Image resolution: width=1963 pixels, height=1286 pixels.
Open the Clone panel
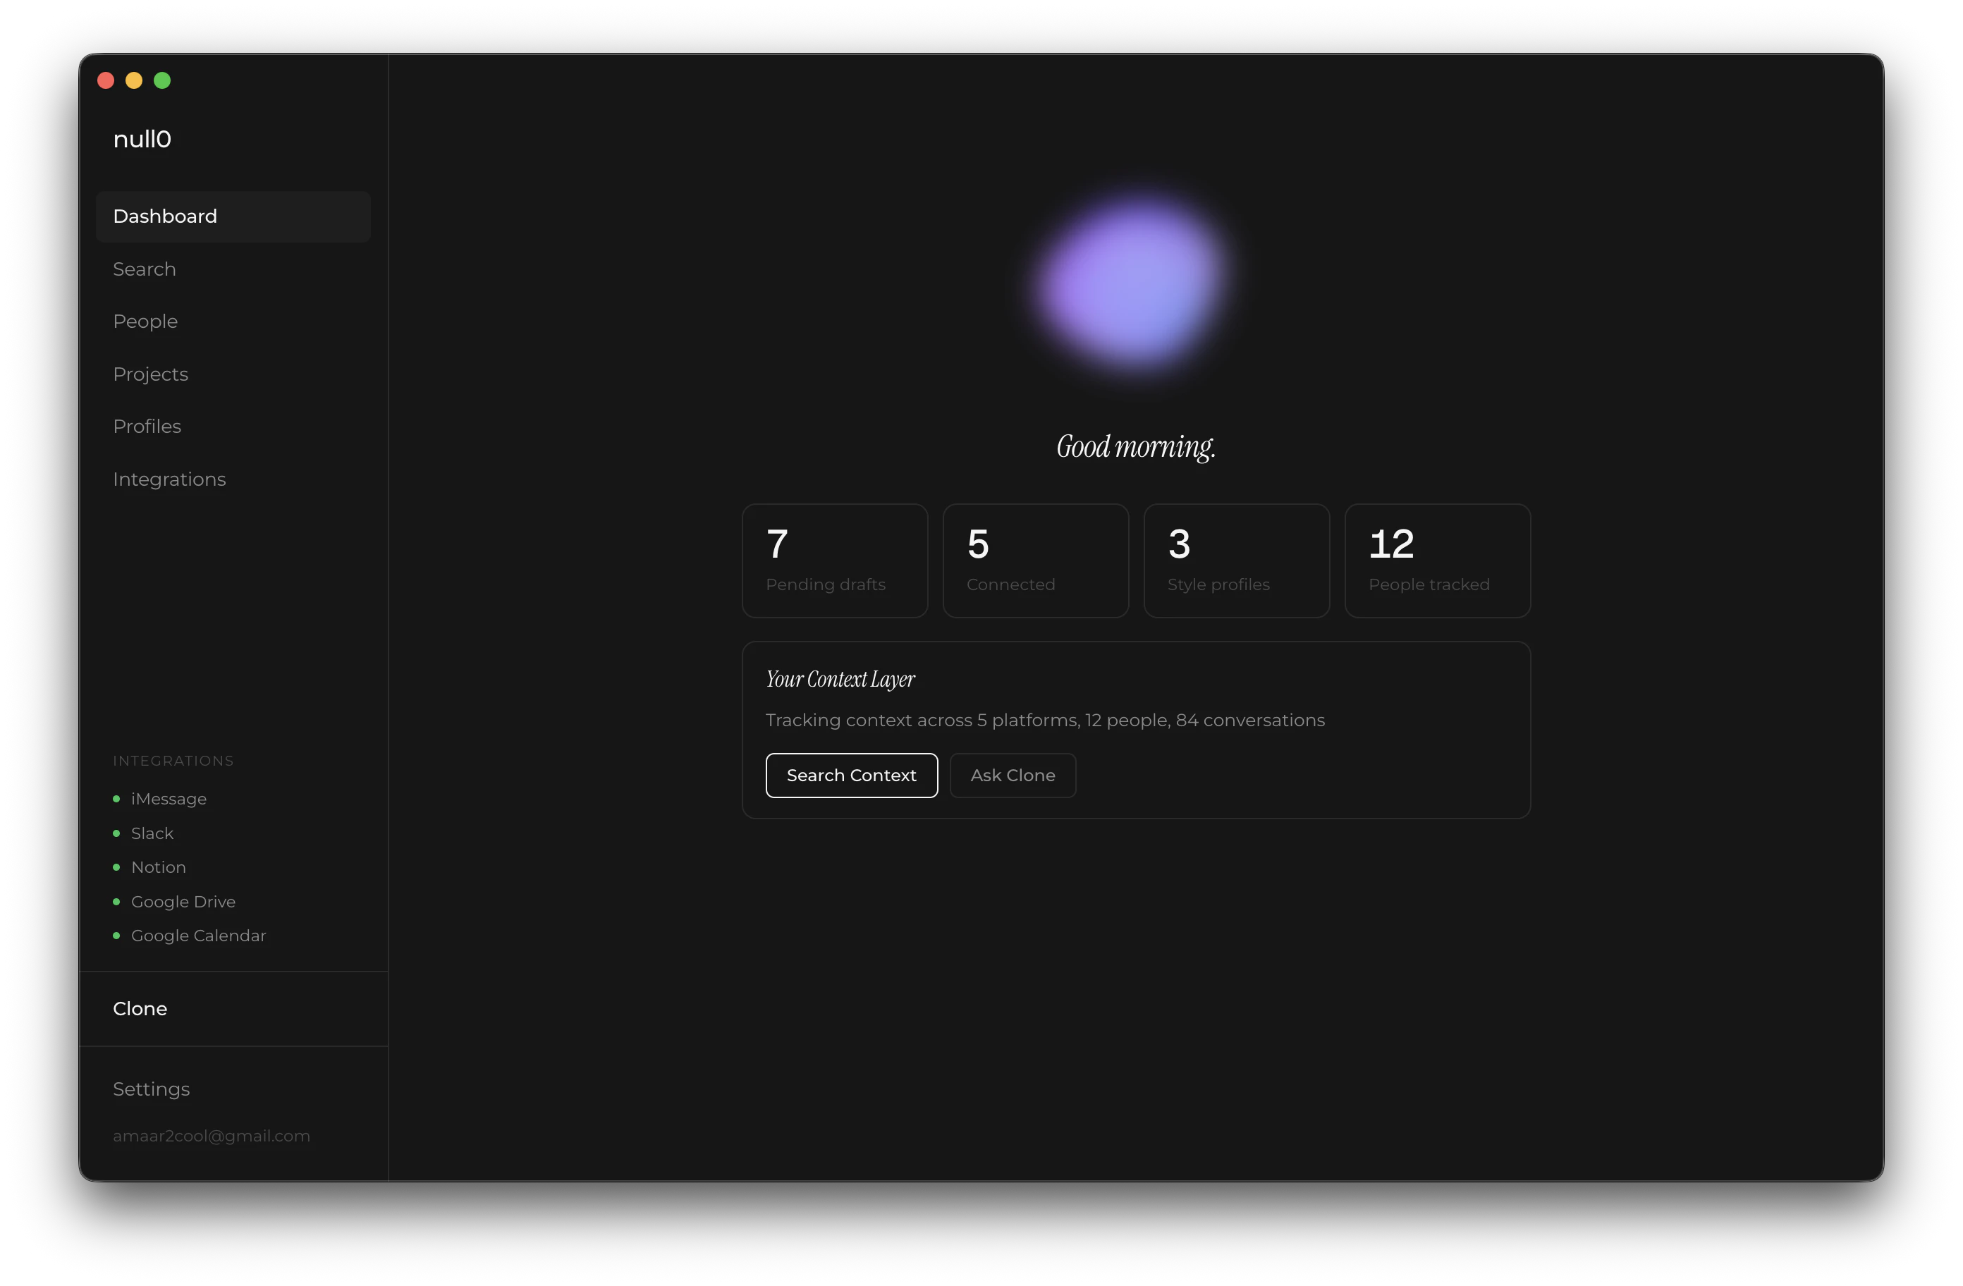click(x=140, y=1008)
